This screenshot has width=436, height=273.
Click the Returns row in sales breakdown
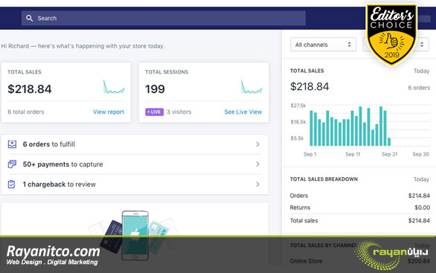tap(360, 208)
